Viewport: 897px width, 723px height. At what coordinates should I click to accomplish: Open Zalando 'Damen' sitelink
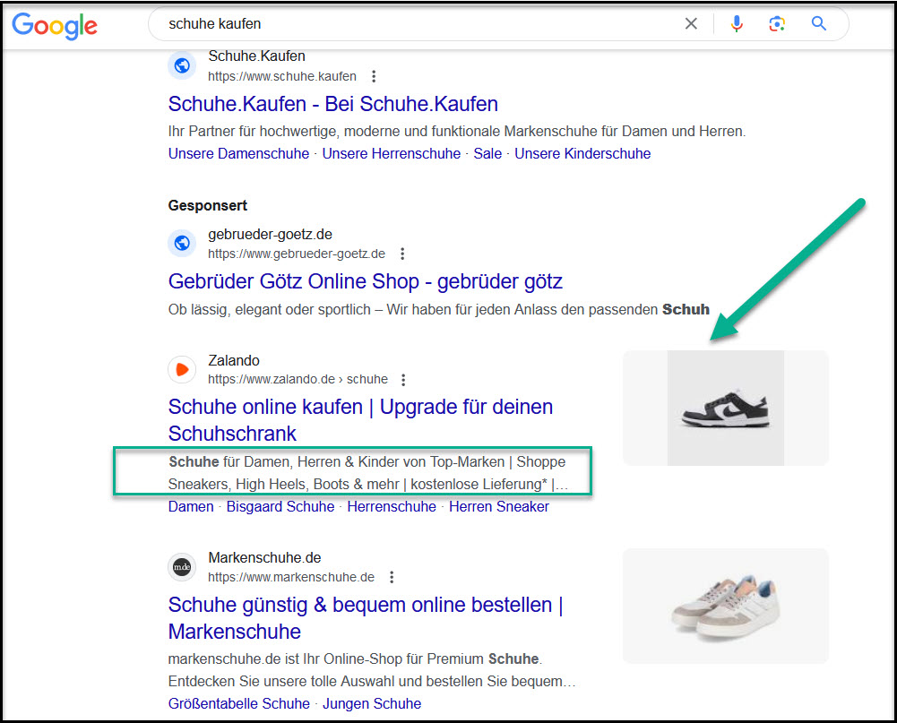coord(191,506)
